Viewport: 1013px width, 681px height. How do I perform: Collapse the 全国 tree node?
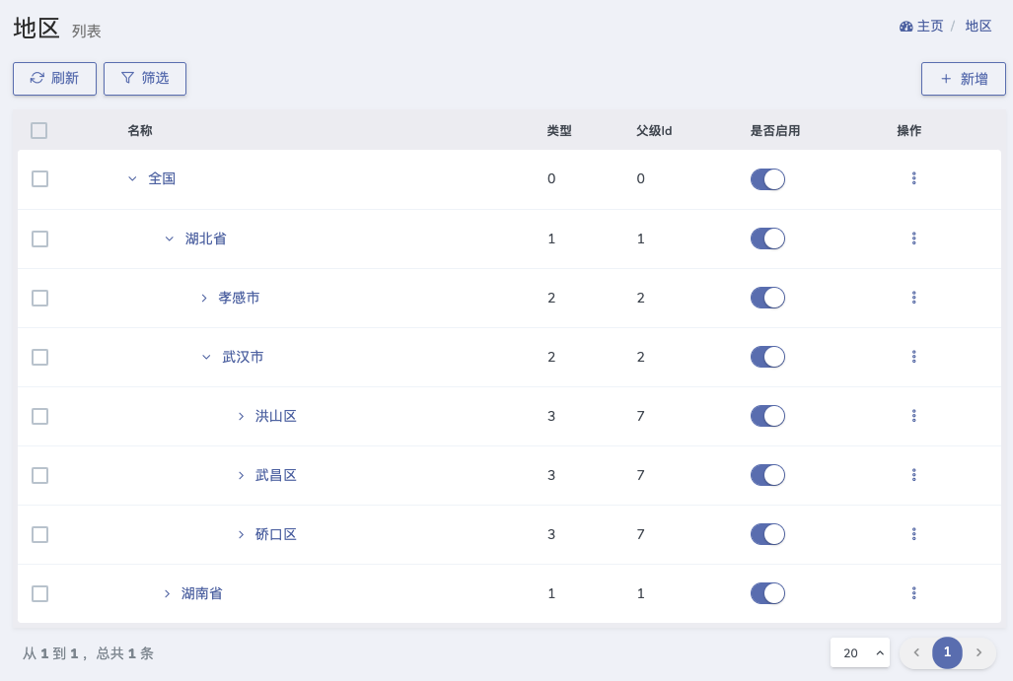(x=132, y=178)
